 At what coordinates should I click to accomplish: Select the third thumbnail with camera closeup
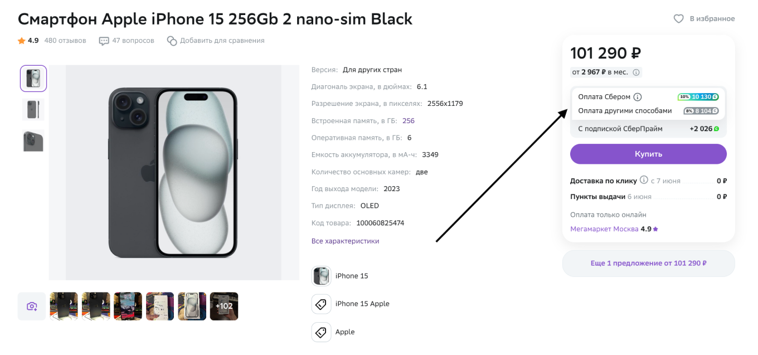pos(33,141)
